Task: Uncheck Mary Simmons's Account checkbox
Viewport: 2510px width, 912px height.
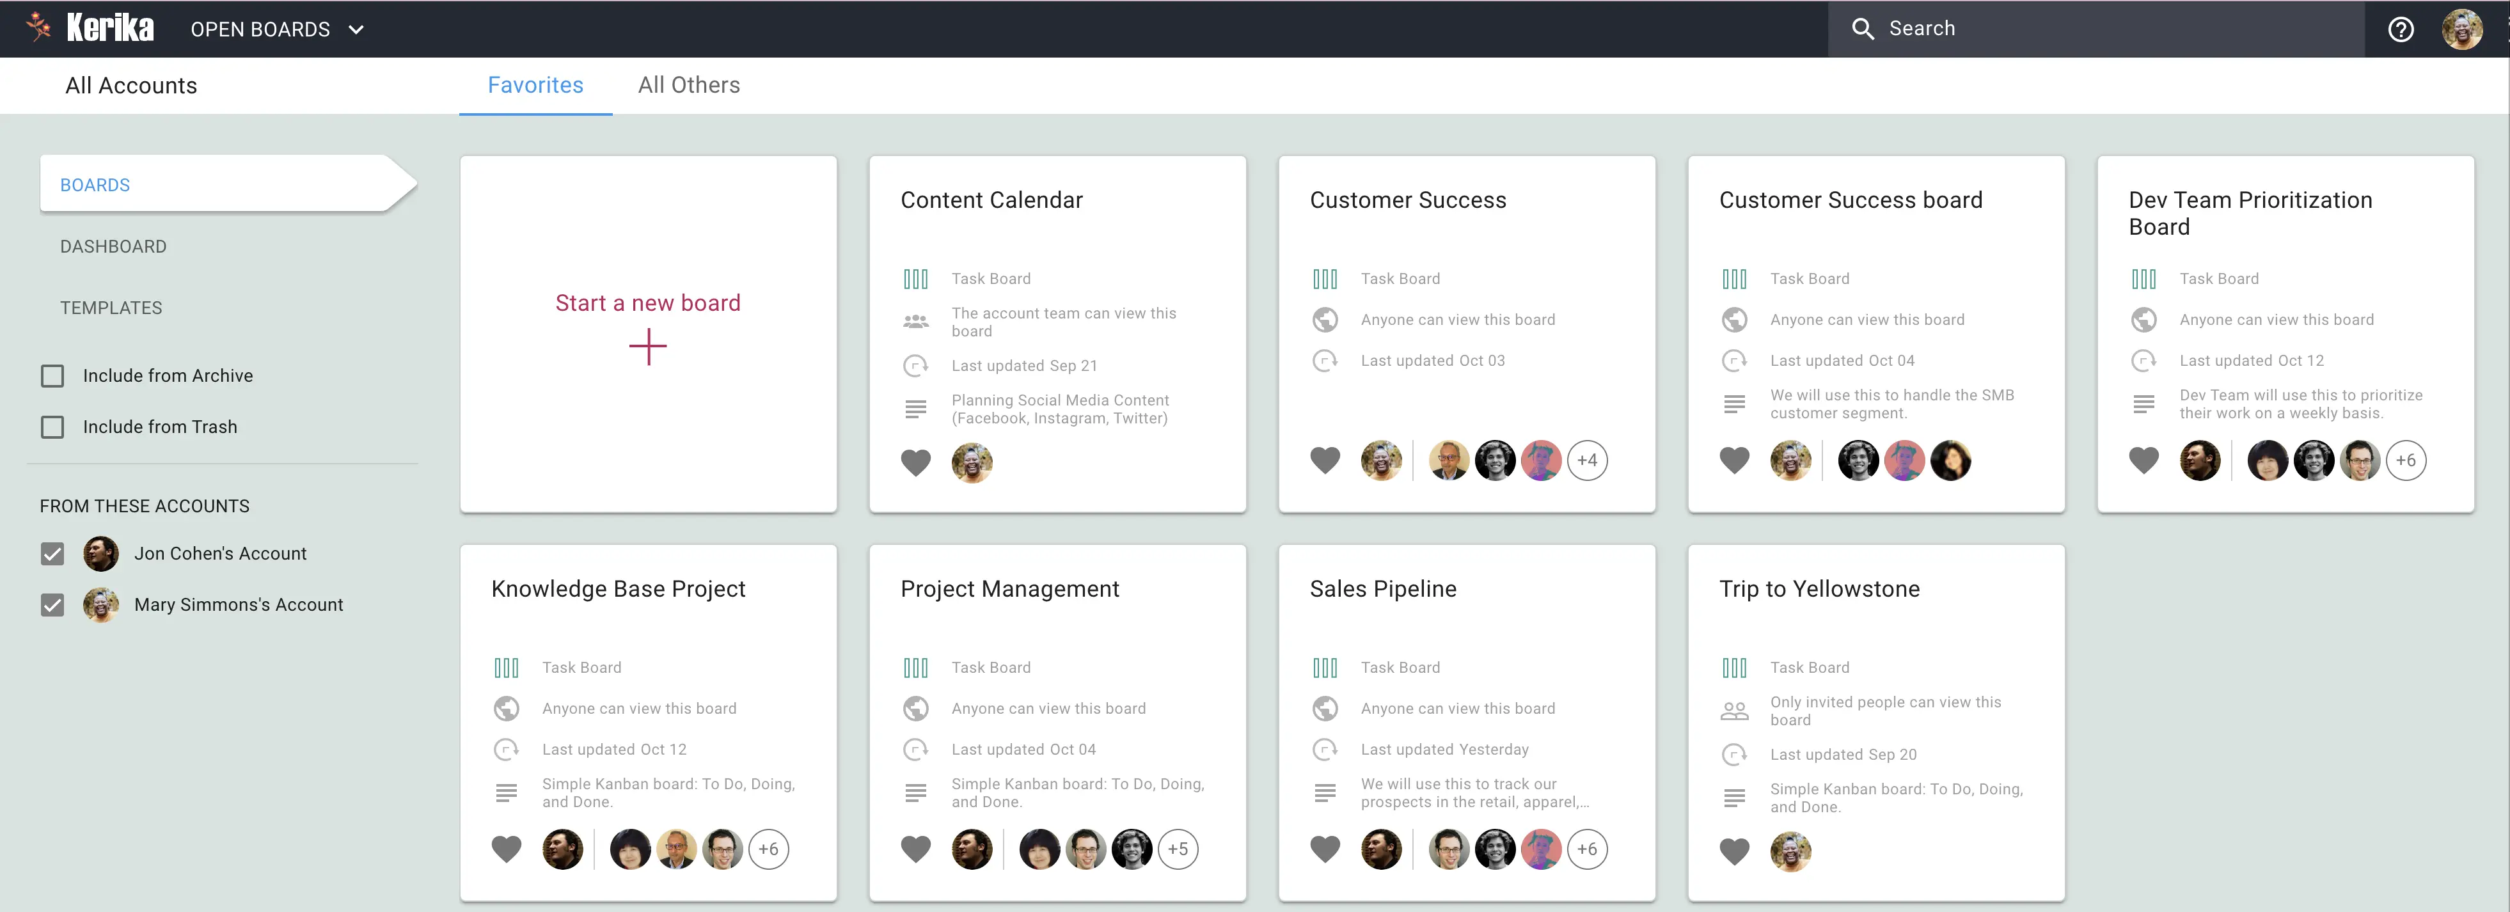Action: [x=52, y=605]
